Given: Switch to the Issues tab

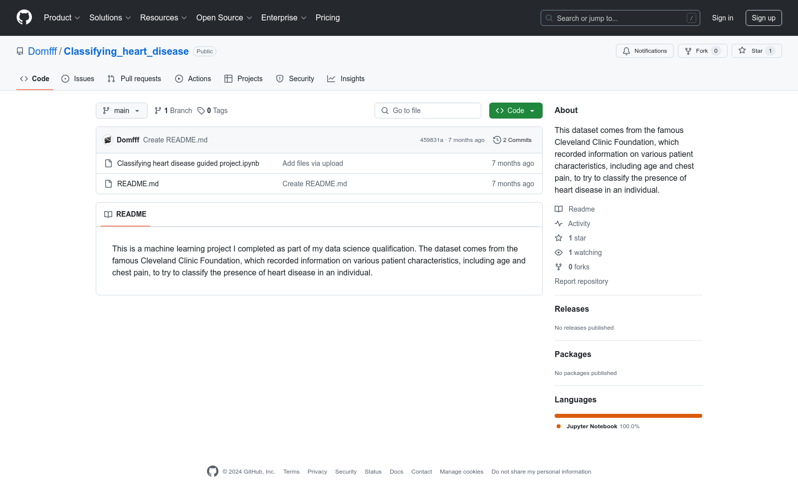Looking at the screenshot, I should [78, 79].
